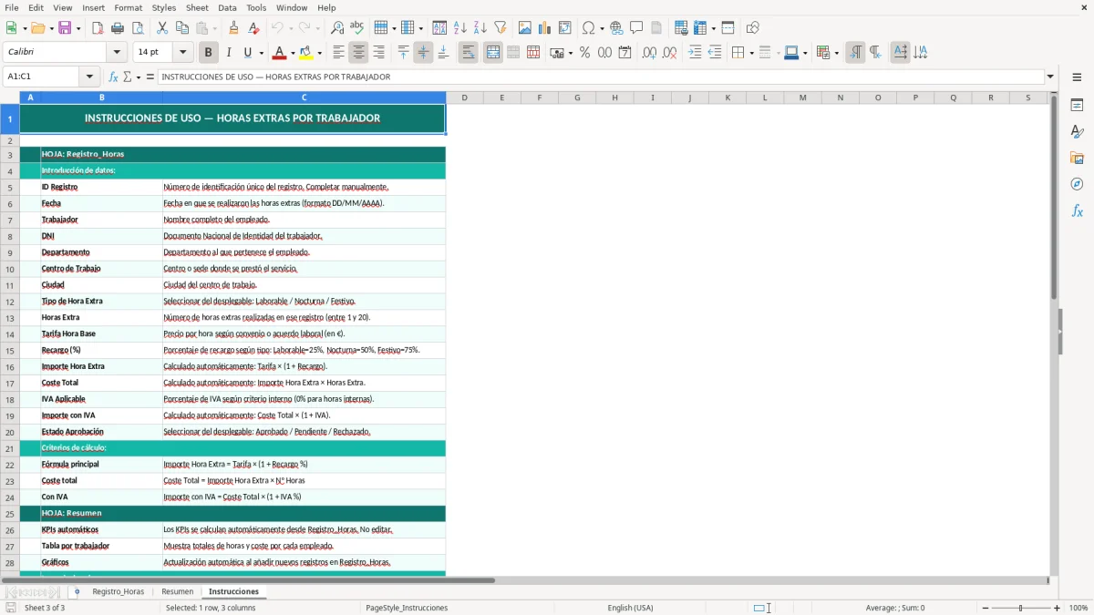Click the Select Function sum button
Image resolution: width=1094 pixels, height=615 pixels.
tap(127, 77)
